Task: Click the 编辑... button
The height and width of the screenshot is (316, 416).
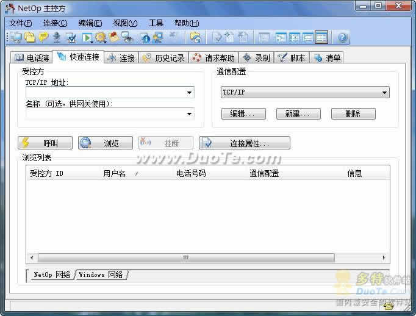Action: [x=243, y=114]
